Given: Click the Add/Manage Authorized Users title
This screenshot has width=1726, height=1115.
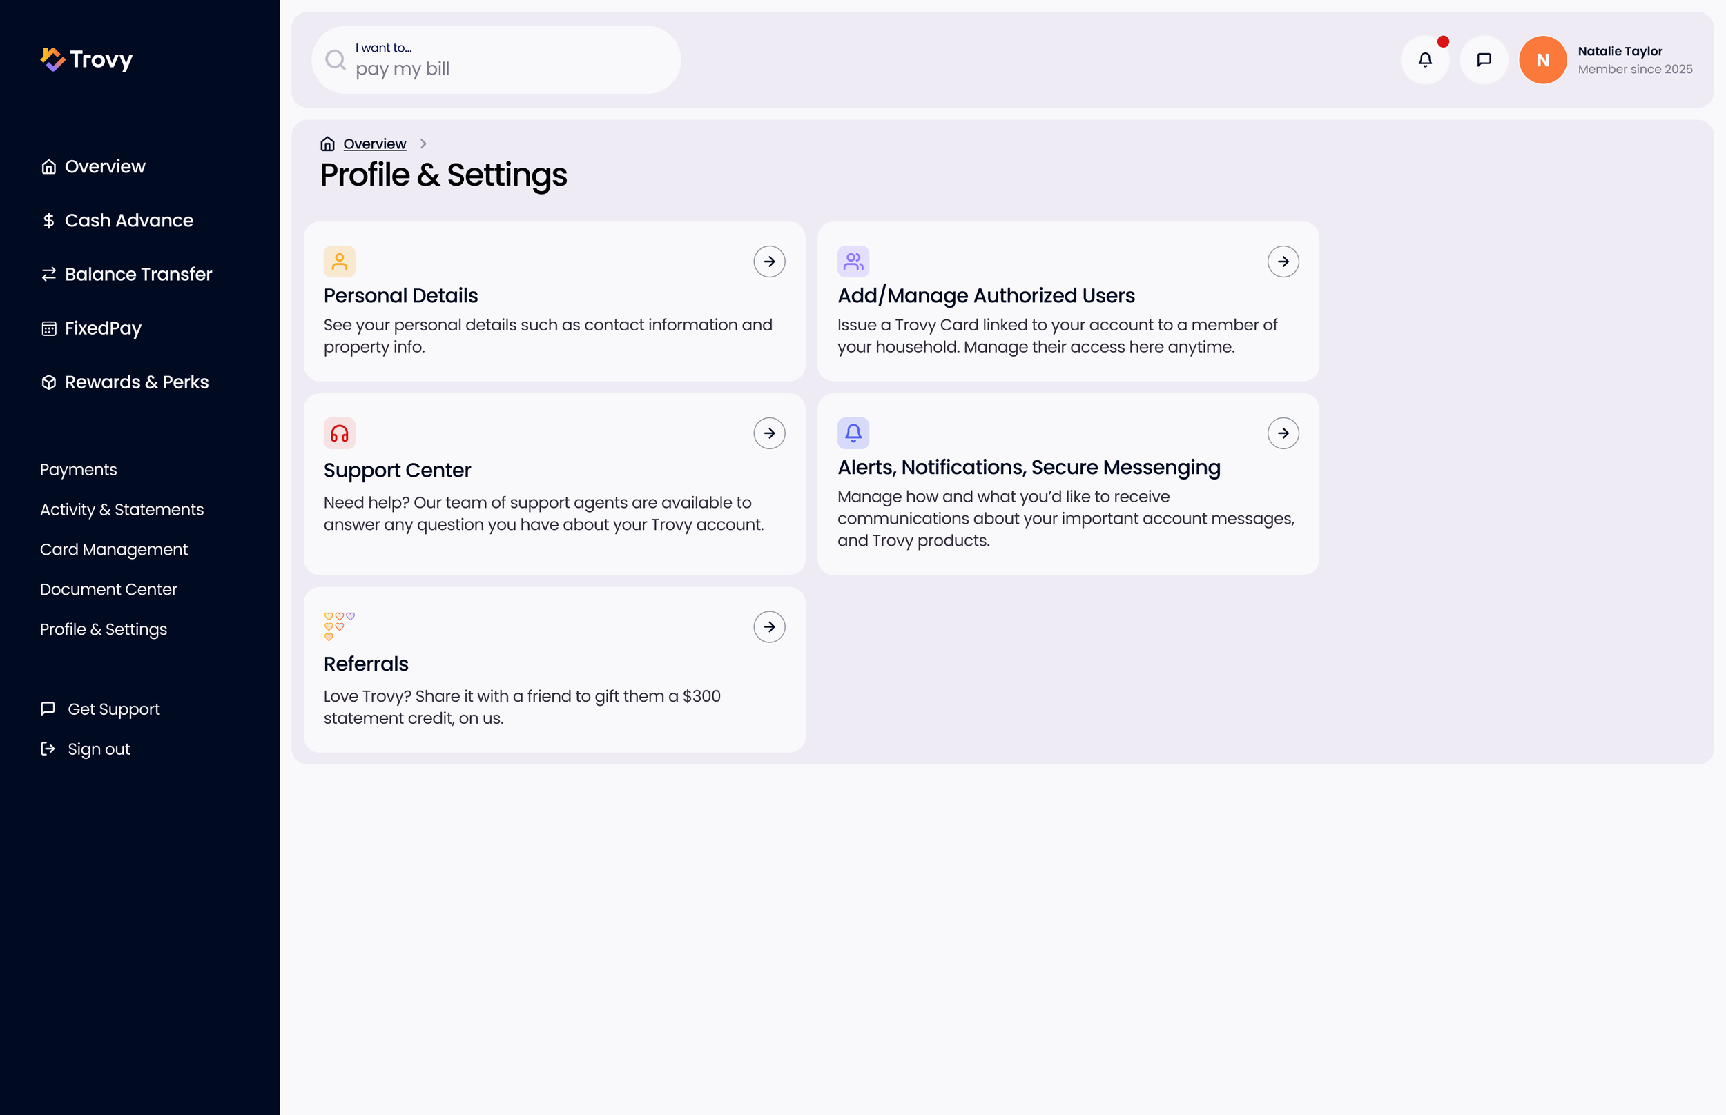Looking at the screenshot, I should (x=986, y=295).
